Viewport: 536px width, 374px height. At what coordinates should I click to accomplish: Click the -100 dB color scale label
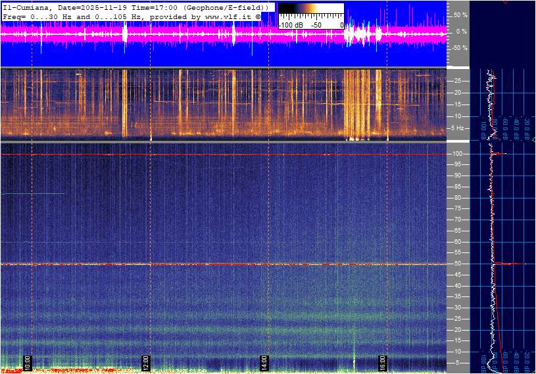click(x=290, y=25)
